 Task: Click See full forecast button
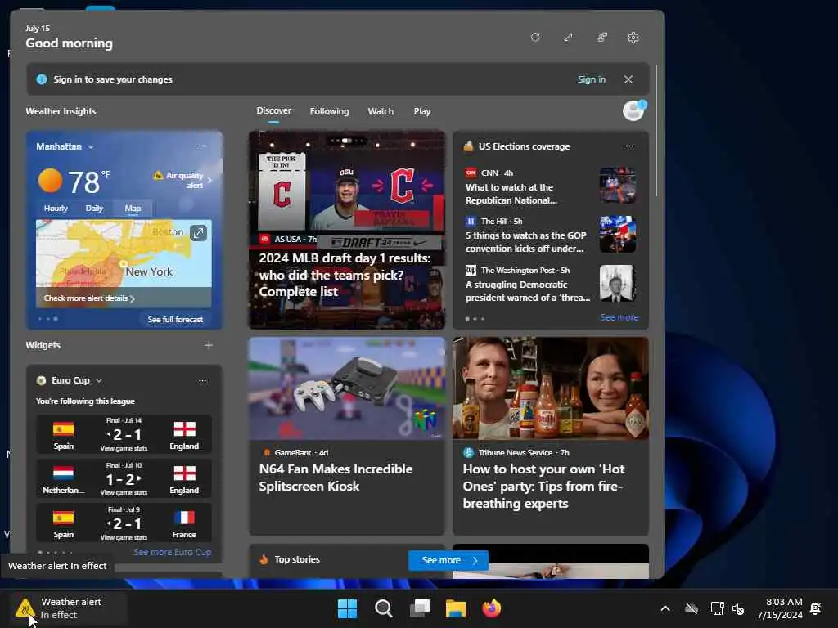click(175, 319)
